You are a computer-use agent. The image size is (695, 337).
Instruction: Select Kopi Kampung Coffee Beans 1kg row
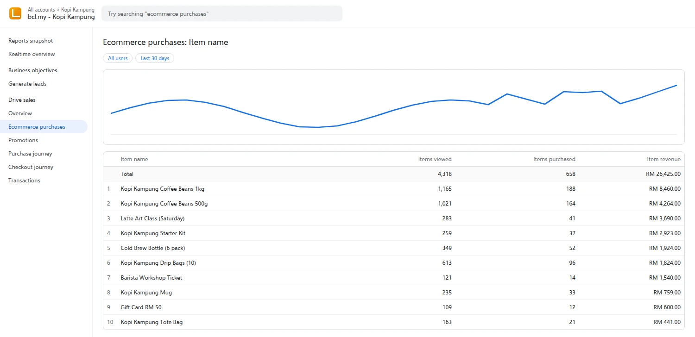393,189
